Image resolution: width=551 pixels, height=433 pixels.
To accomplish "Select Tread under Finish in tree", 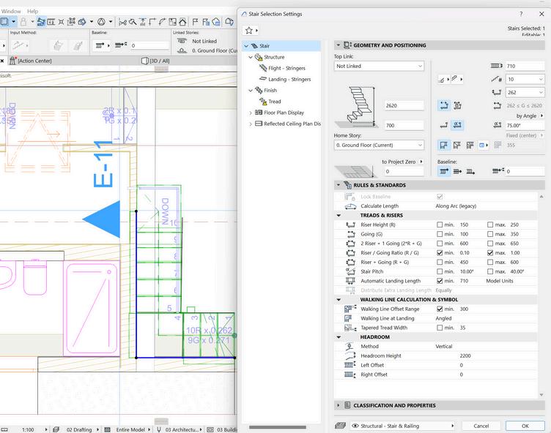I will pos(274,102).
